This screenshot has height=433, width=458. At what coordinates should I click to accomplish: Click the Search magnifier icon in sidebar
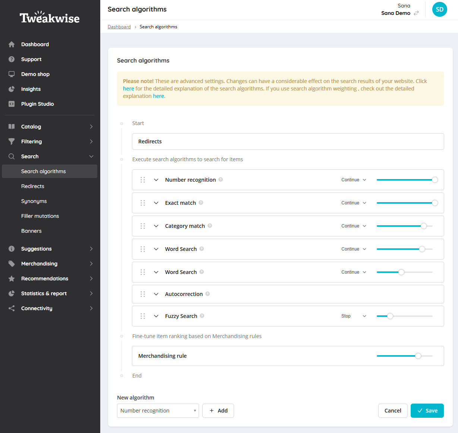point(12,156)
